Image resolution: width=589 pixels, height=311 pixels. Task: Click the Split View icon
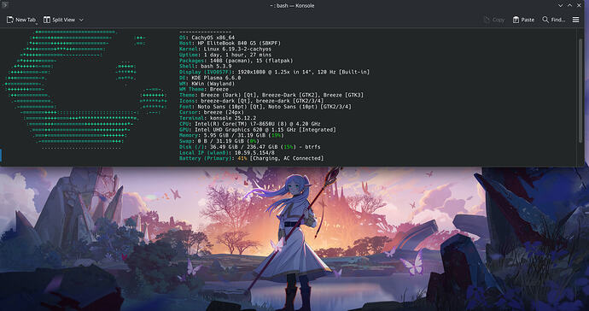coord(47,20)
